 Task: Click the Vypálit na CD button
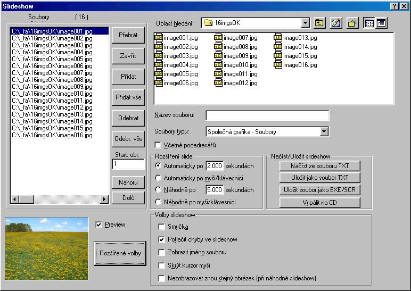click(x=320, y=203)
